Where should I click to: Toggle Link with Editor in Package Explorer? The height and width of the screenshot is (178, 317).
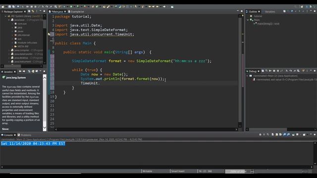[33, 11]
